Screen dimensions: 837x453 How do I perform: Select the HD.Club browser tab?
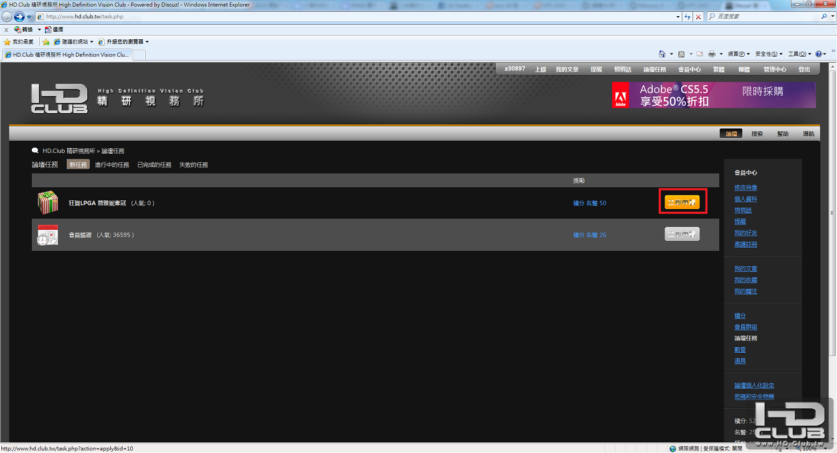coord(67,54)
